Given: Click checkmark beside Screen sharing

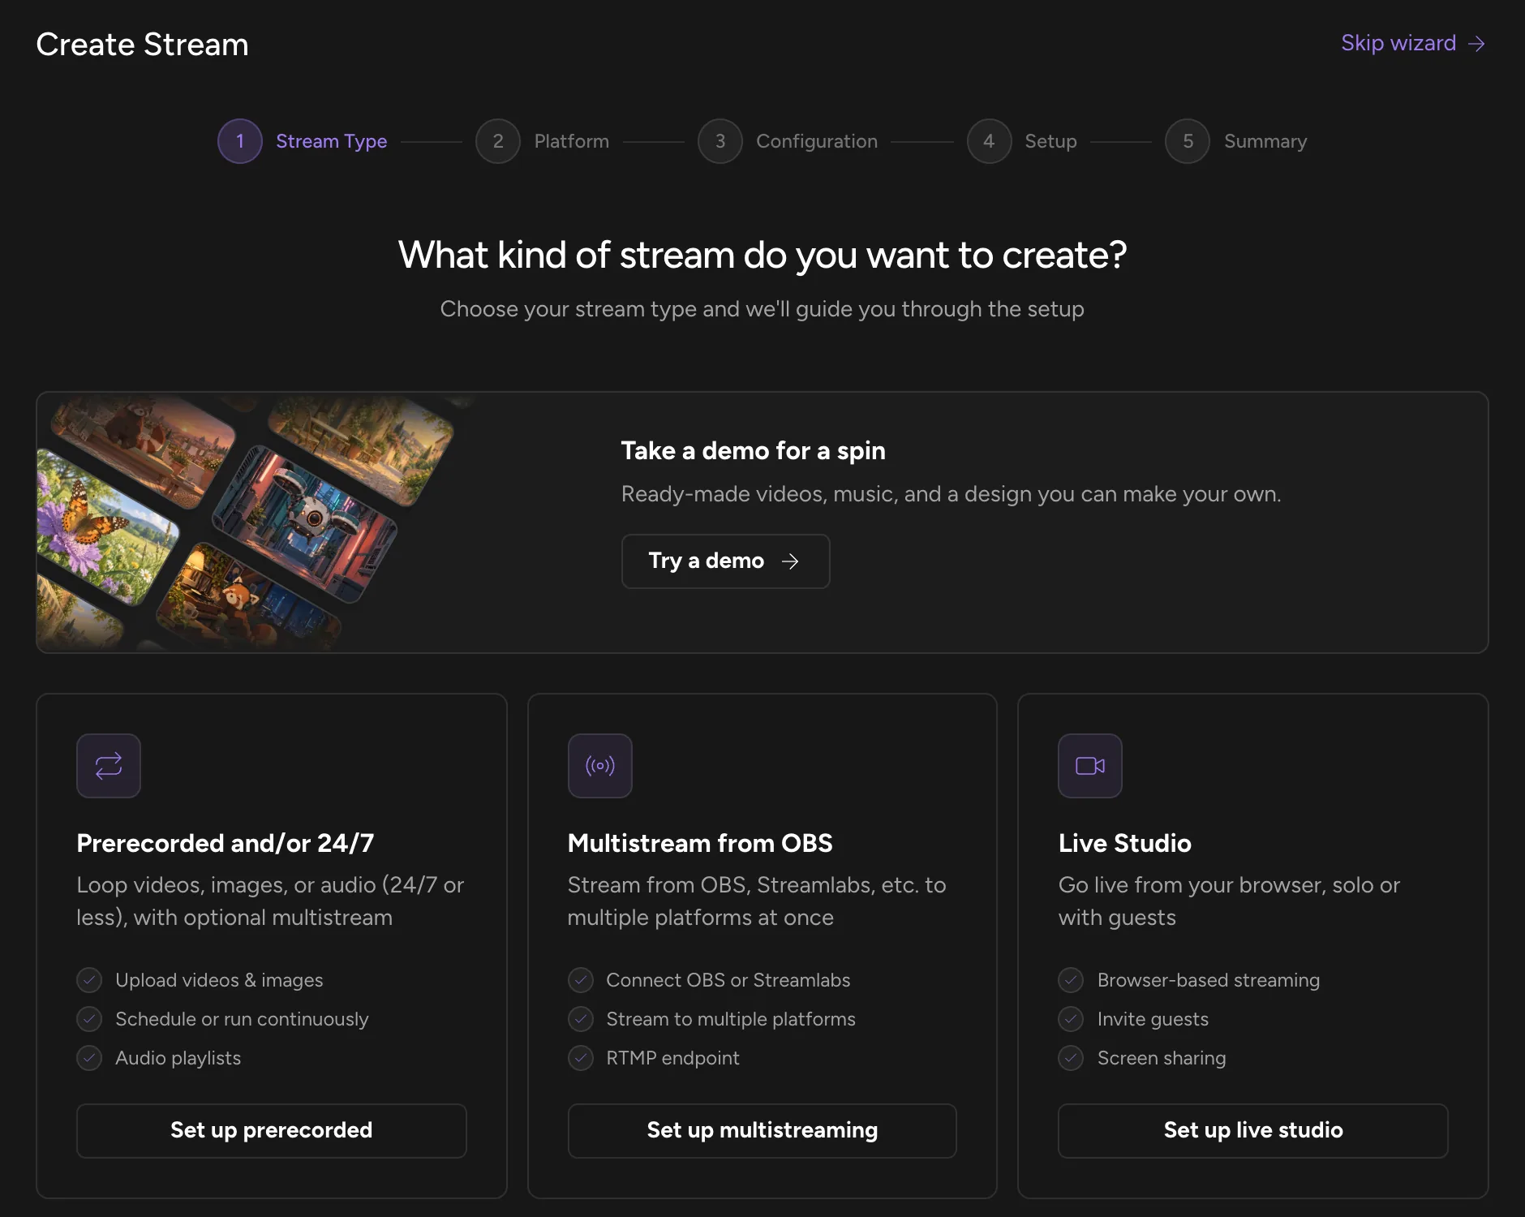Looking at the screenshot, I should pos(1071,1058).
